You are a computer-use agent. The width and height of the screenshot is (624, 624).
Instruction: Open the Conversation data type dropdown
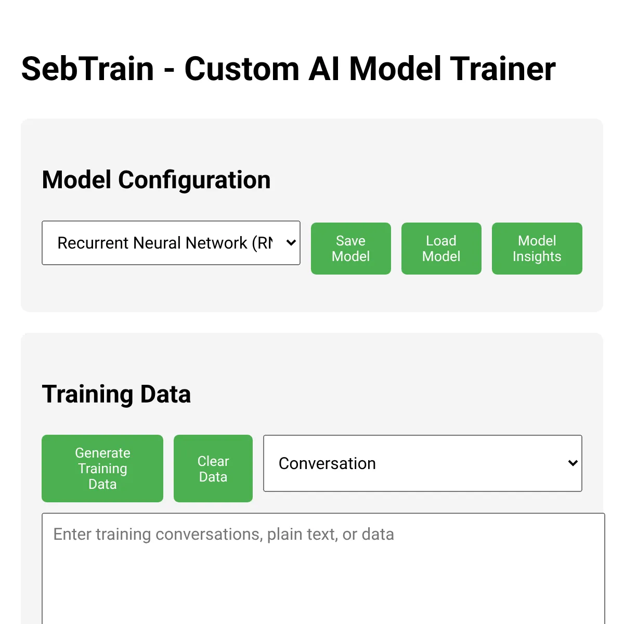(x=423, y=463)
